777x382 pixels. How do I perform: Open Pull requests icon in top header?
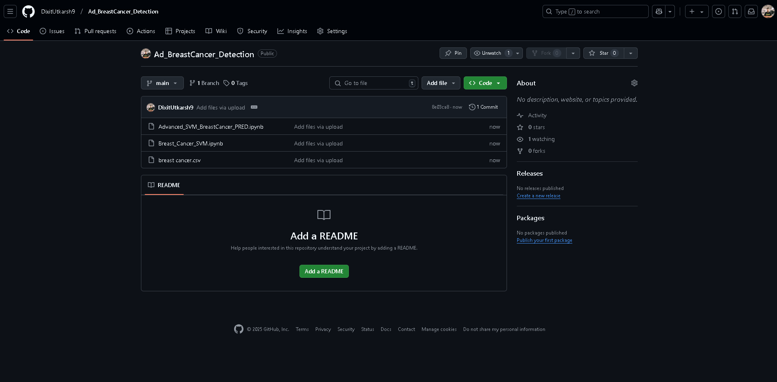(735, 11)
